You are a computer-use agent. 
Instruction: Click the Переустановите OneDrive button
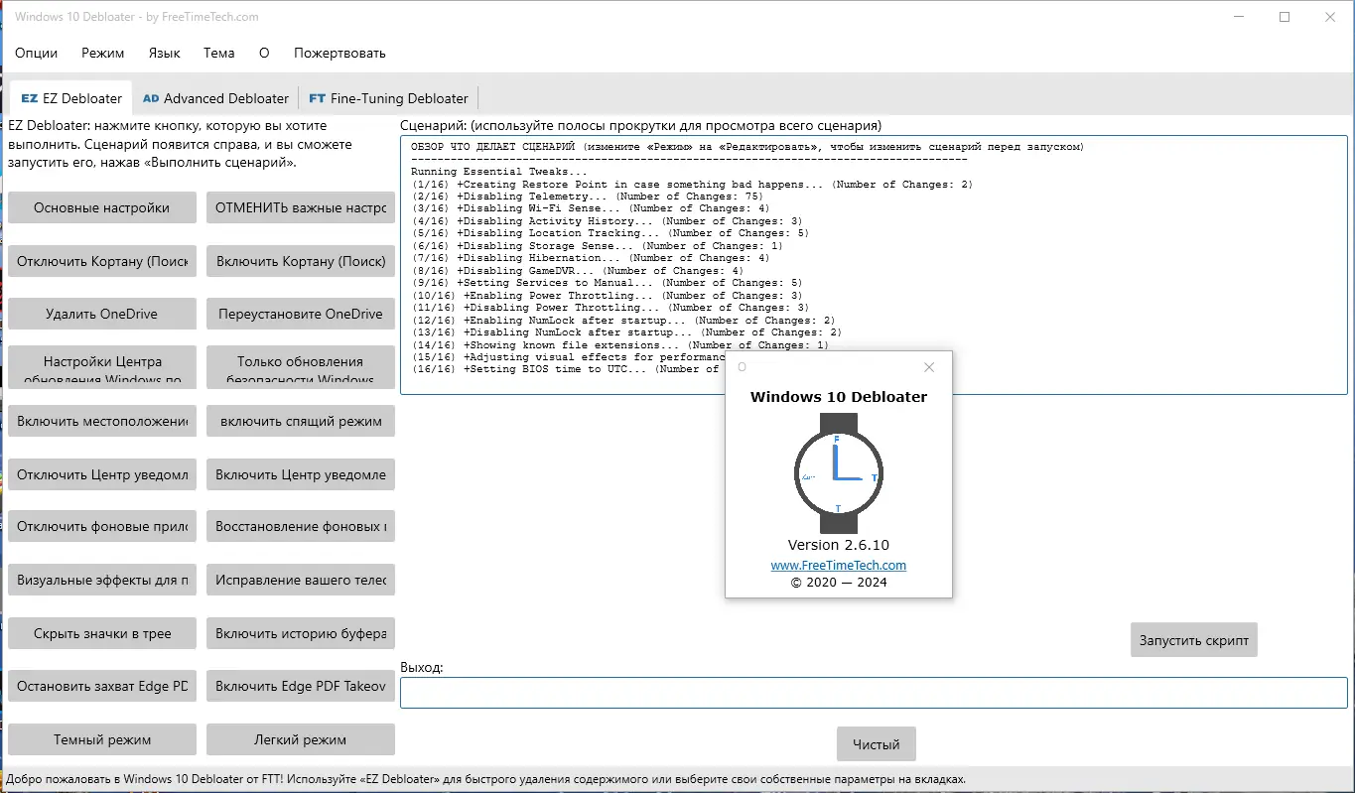[301, 314]
